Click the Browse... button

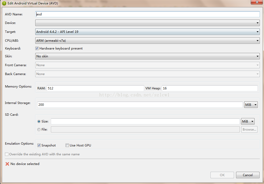click(249, 129)
